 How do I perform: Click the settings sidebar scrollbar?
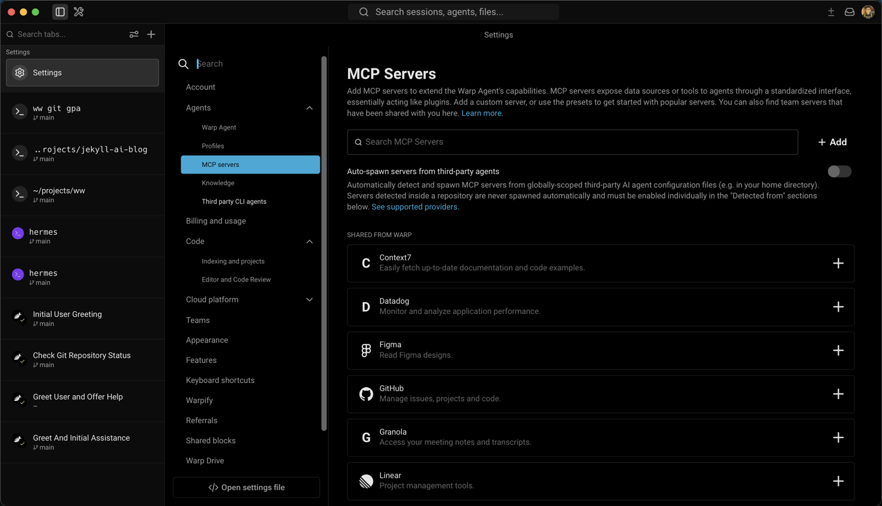pos(324,244)
